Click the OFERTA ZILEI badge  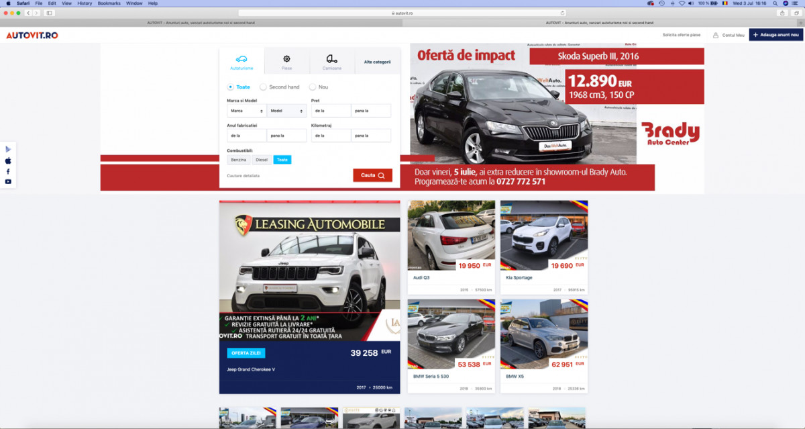click(246, 353)
